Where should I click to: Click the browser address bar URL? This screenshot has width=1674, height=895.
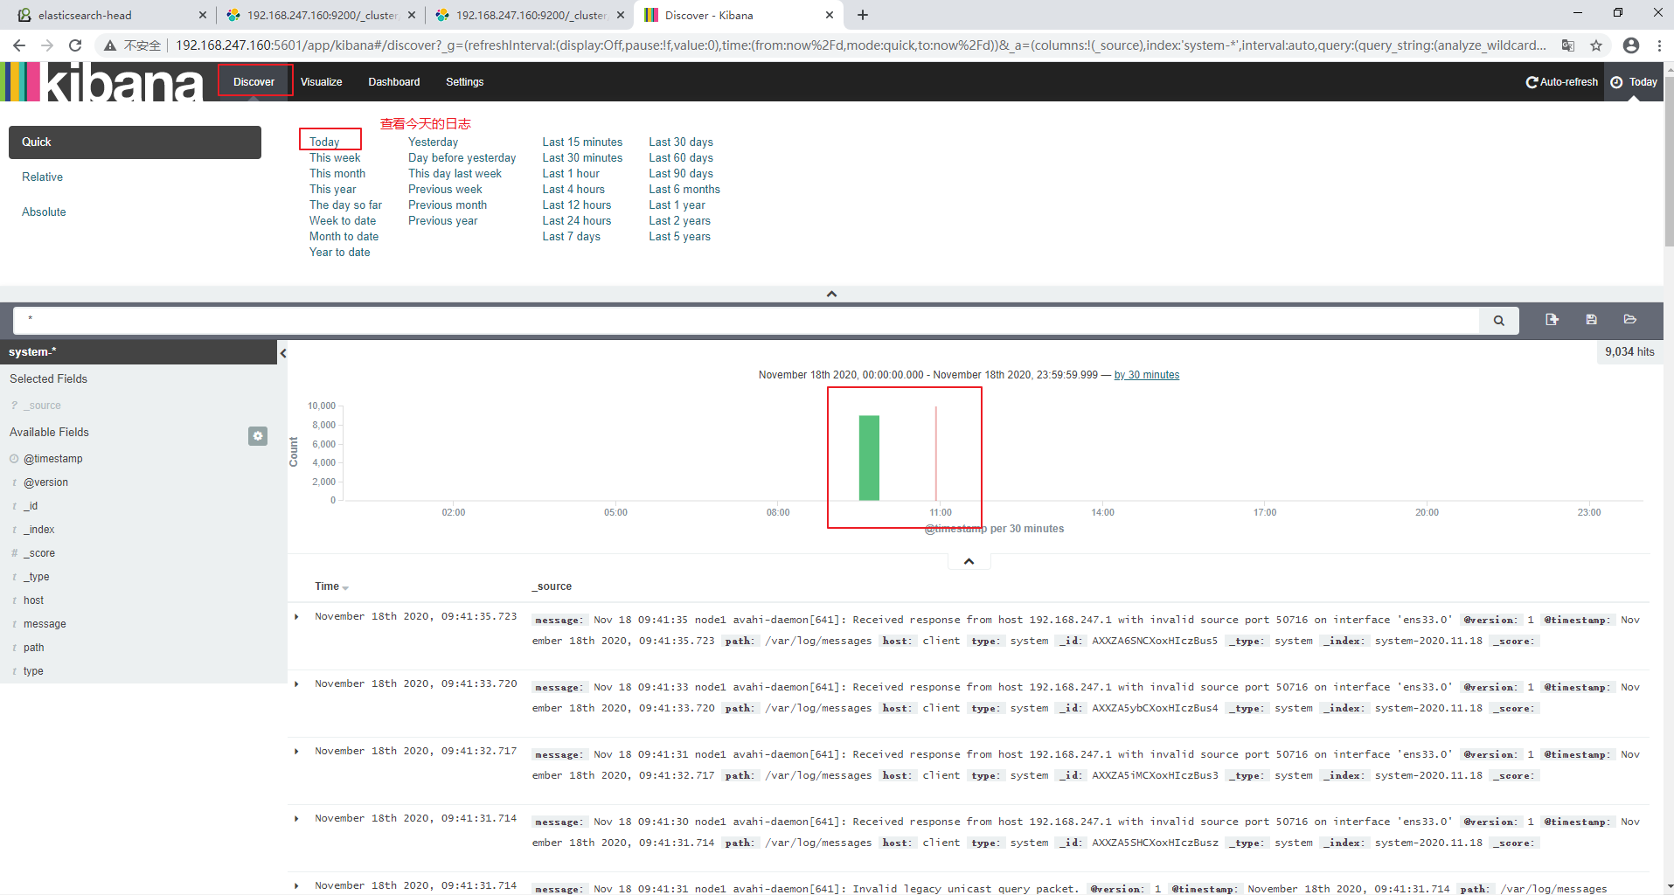(x=860, y=45)
